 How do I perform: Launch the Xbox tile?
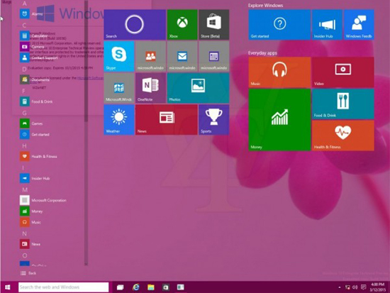pos(182,25)
